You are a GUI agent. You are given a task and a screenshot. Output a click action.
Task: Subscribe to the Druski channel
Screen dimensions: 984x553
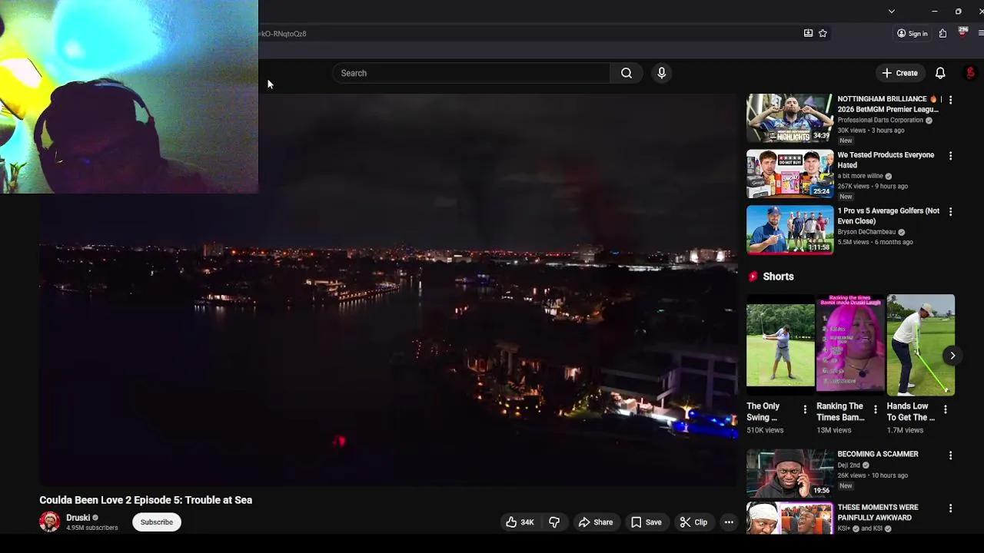coord(156,522)
